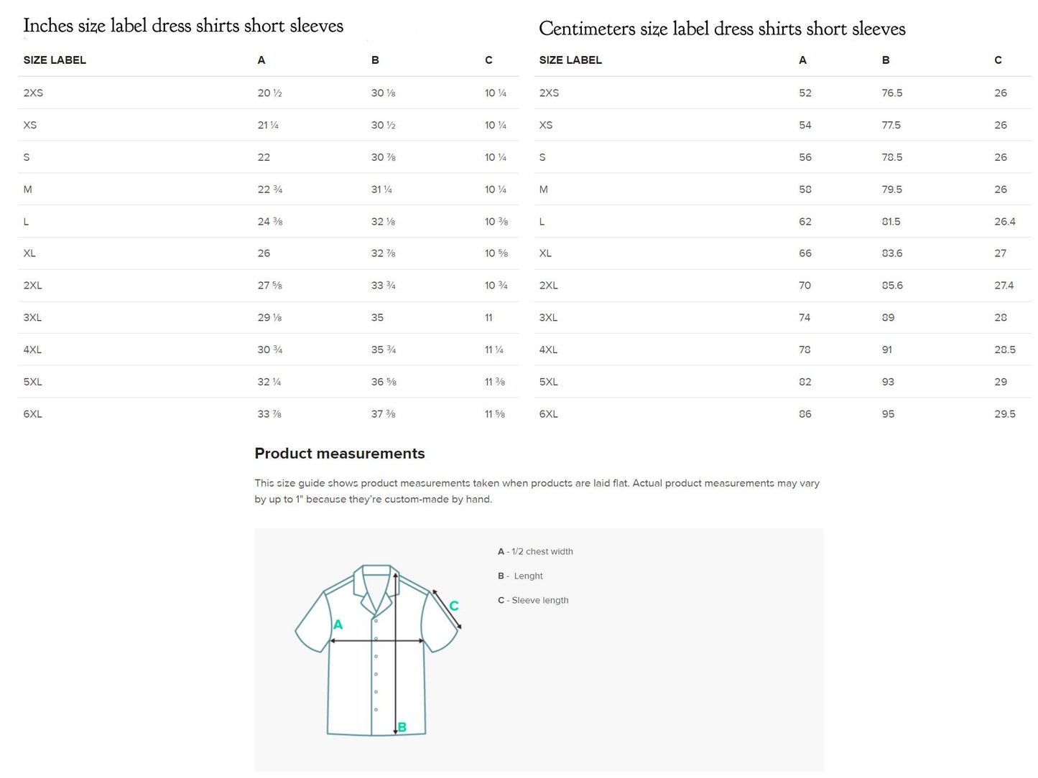
Task: Click column B header in the centimeters table
Action: click(x=886, y=60)
